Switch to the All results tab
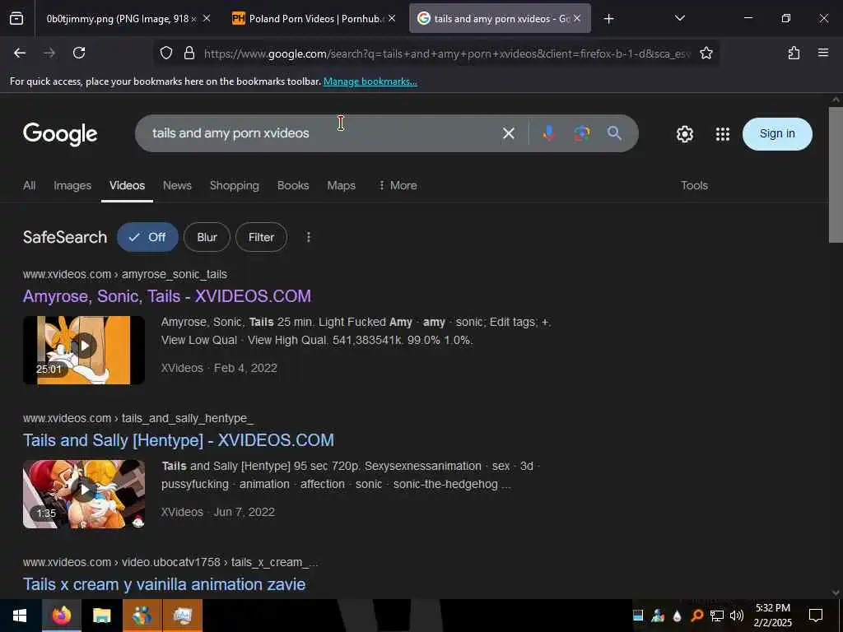 29,185
